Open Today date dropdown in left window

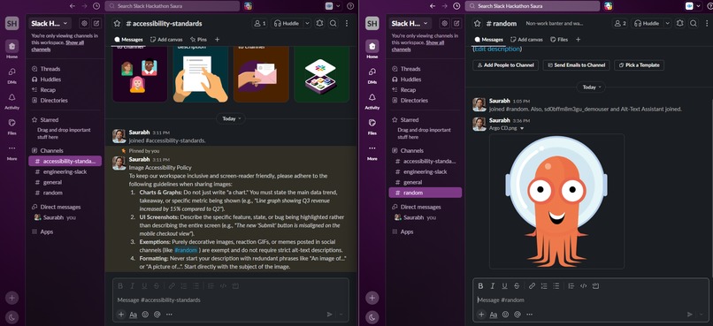point(232,118)
